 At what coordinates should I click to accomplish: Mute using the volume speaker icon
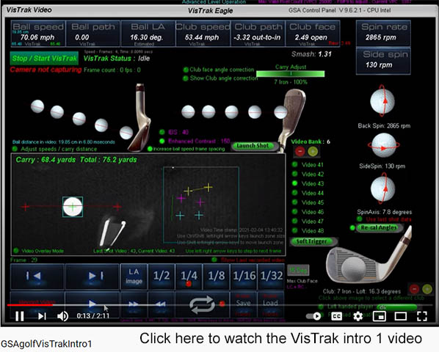(62, 316)
